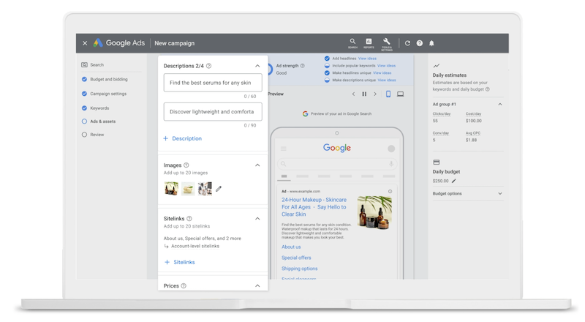Screen dimensions: 585x322
Task: Collapse Ad group #1 estimates
Action: tap(500, 104)
